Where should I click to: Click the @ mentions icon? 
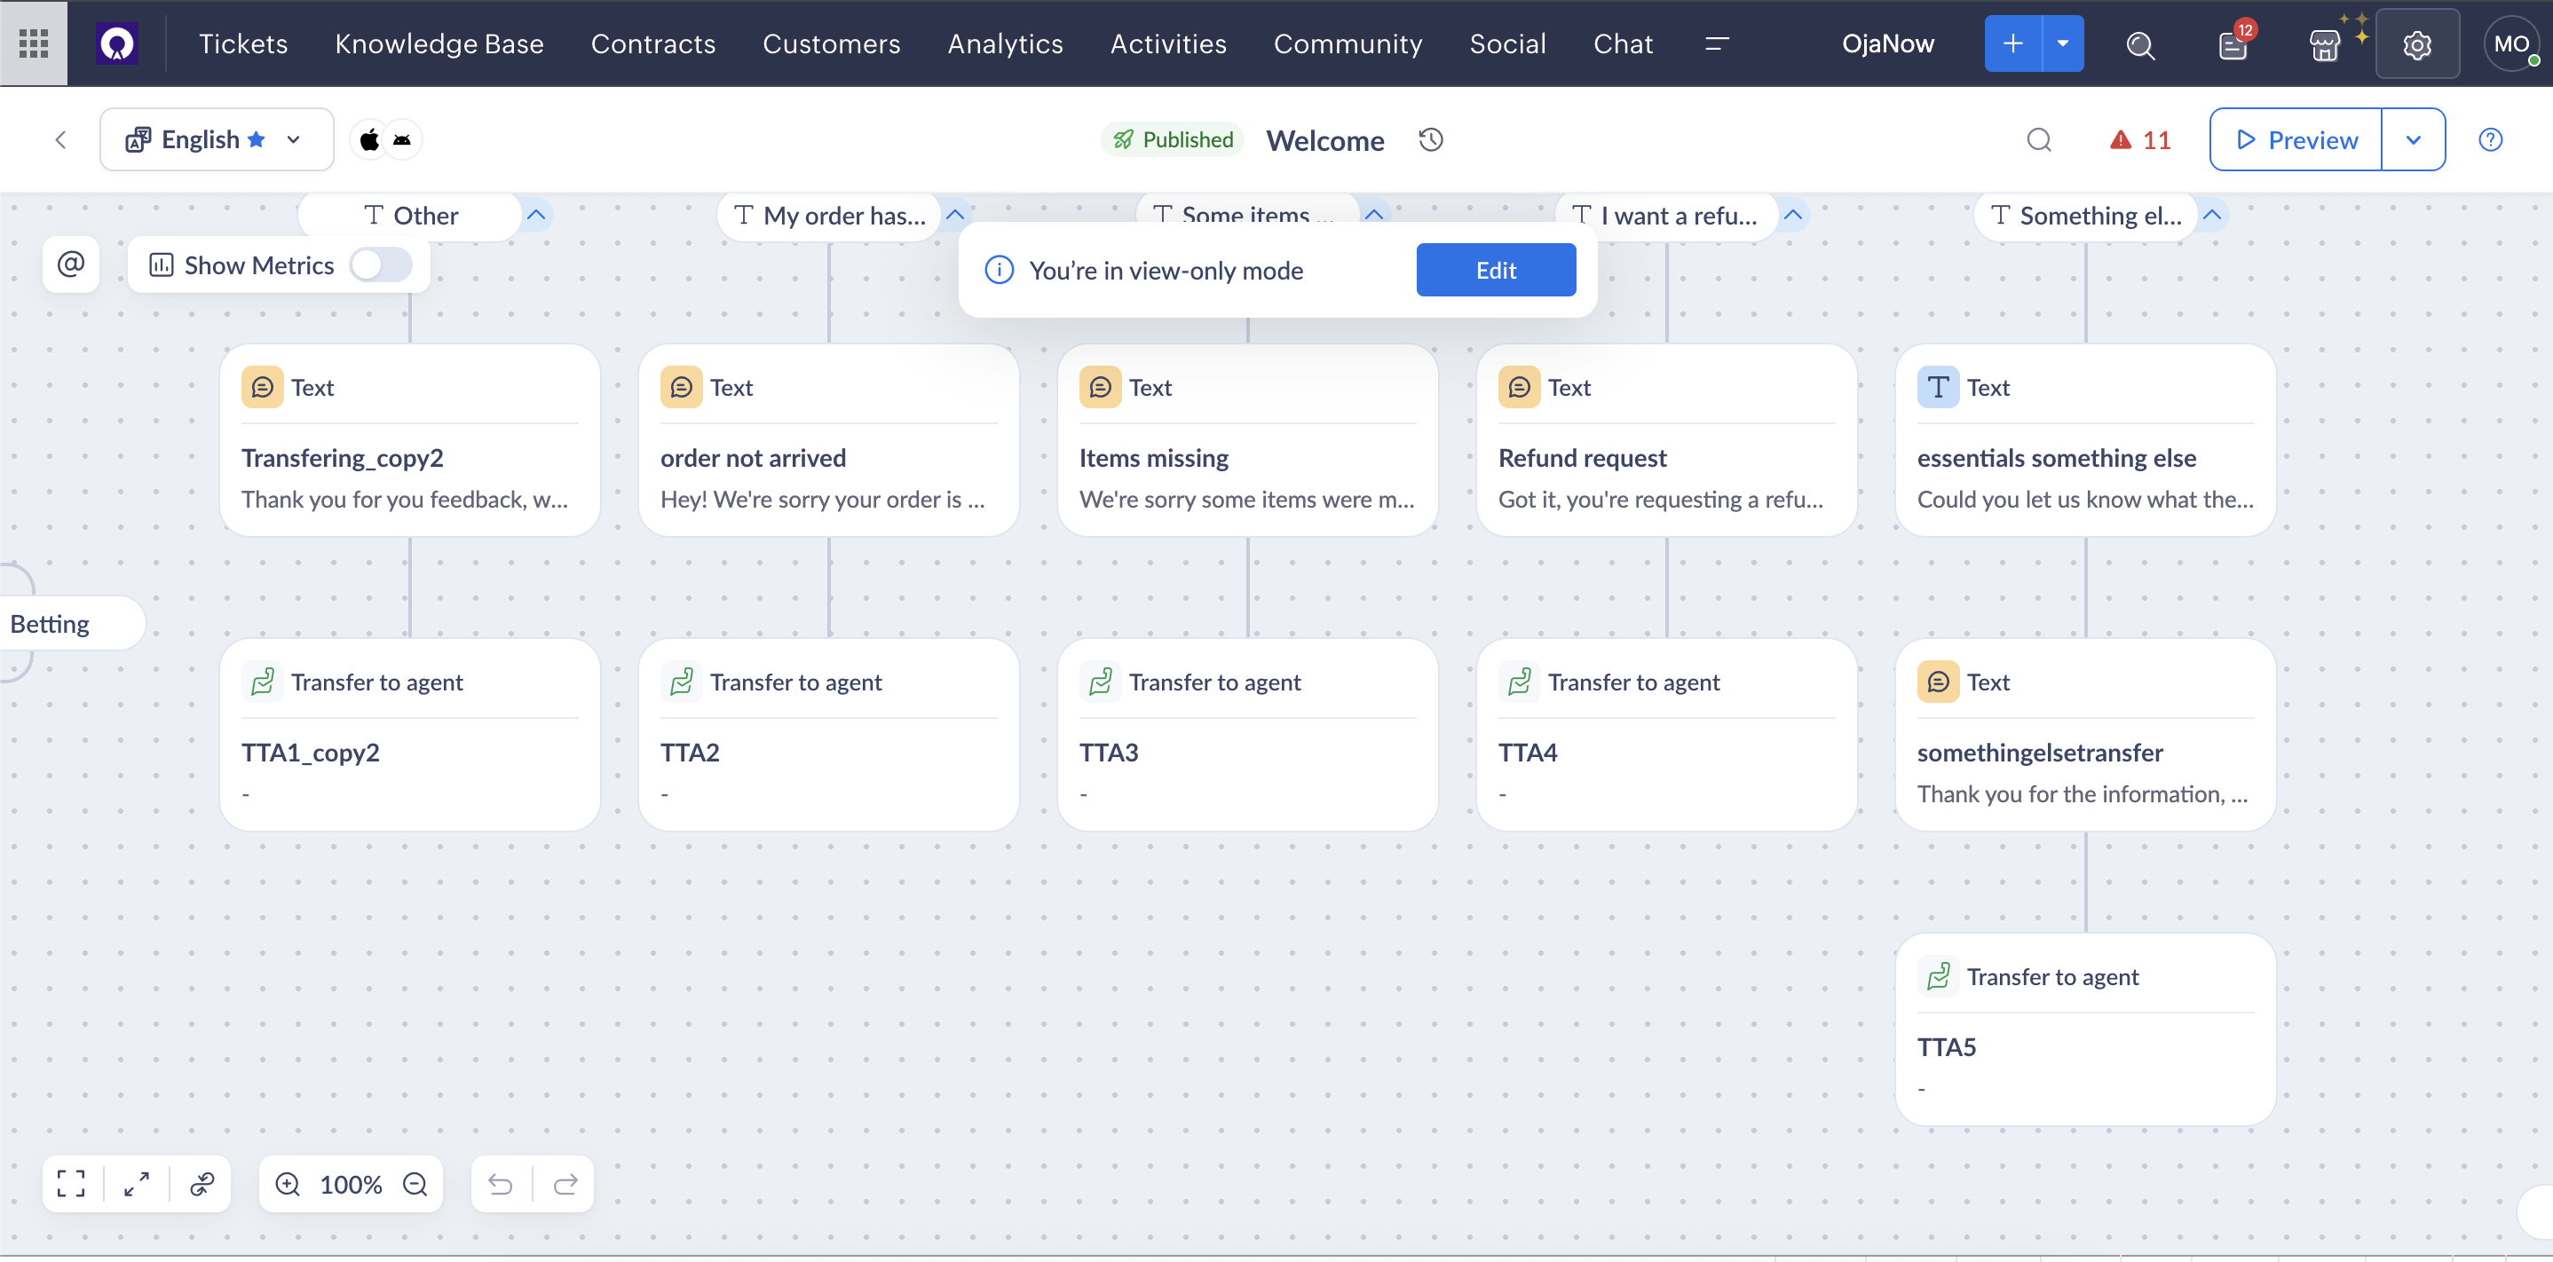click(x=70, y=264)
